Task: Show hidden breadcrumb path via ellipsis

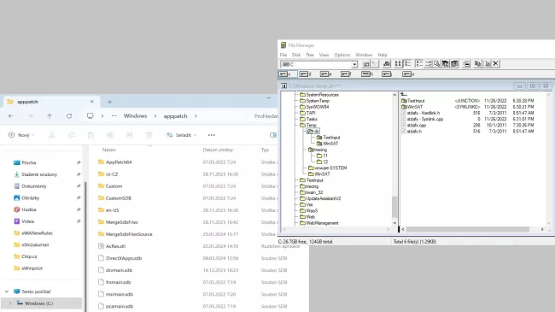Action: [x=114, y=116]
